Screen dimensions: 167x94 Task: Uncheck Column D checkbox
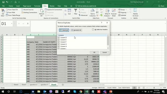[x=59, y=38]
